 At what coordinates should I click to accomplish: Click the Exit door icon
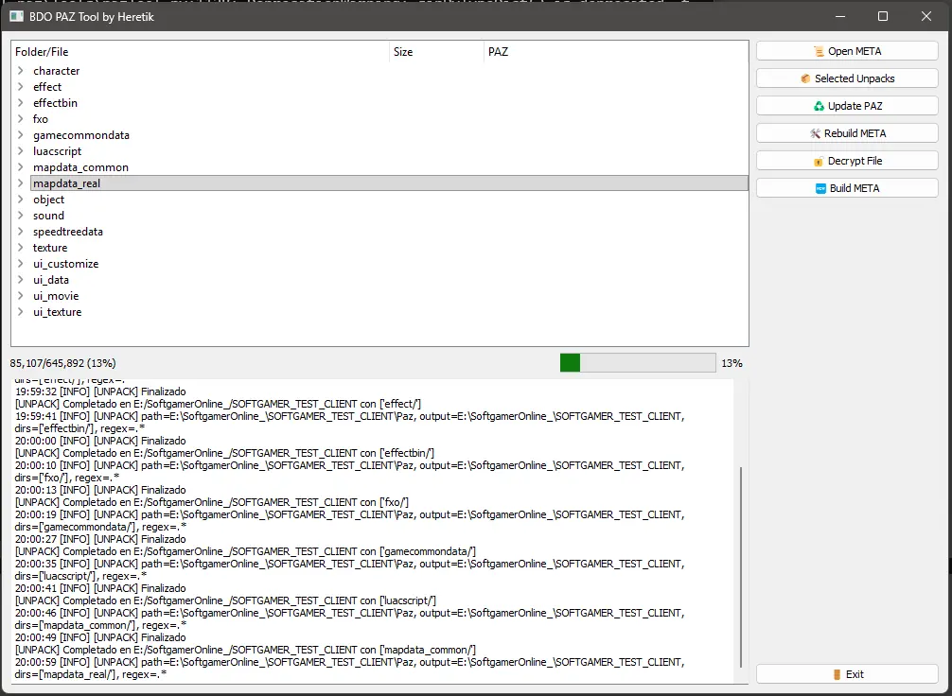coord(837,675)
